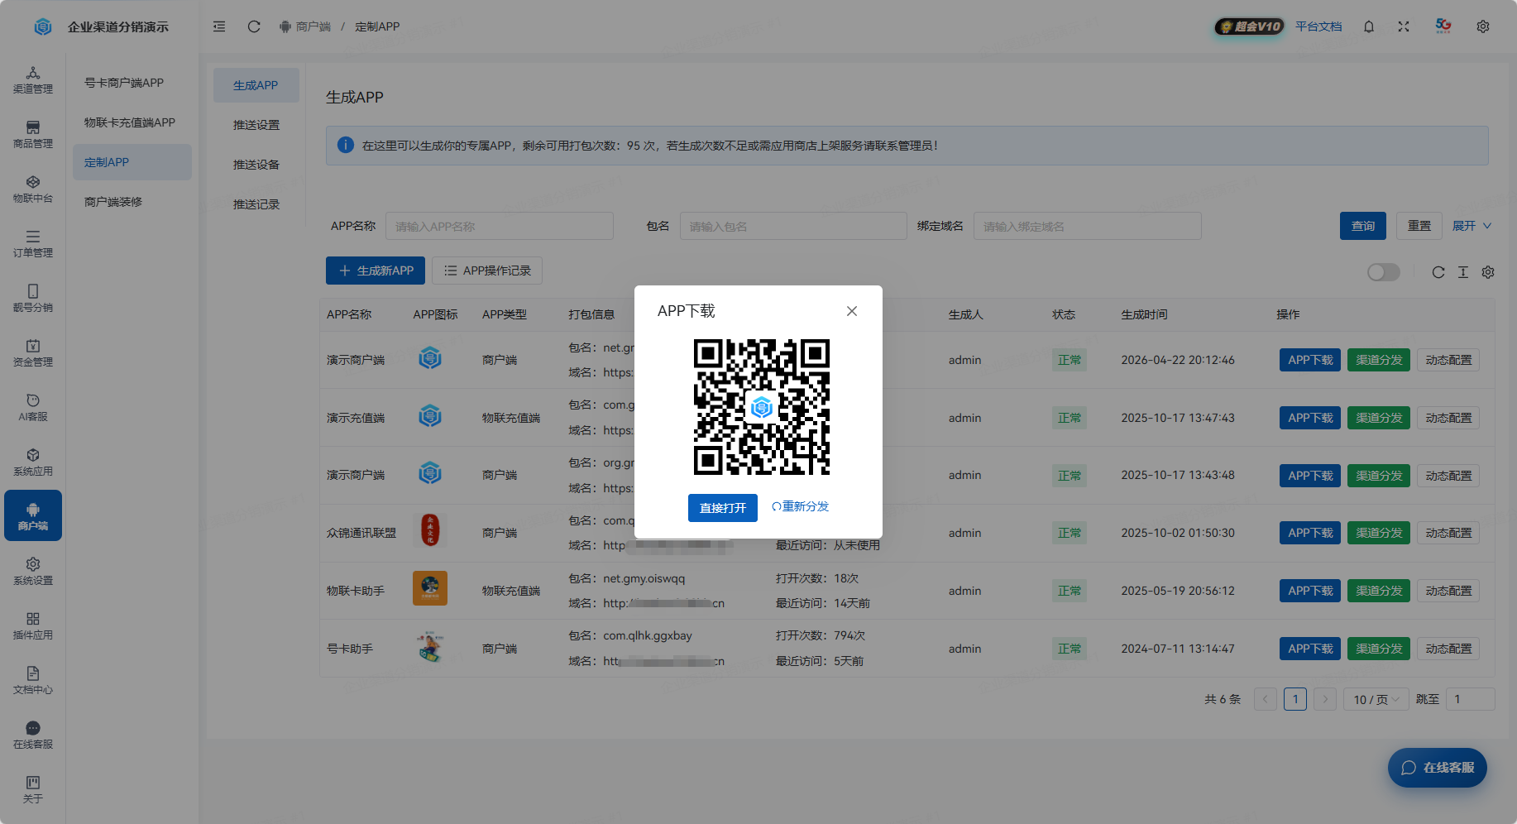The image size is (1517, 824).
Task: Click the 跳至 page number field
Action: [1471, 699]
